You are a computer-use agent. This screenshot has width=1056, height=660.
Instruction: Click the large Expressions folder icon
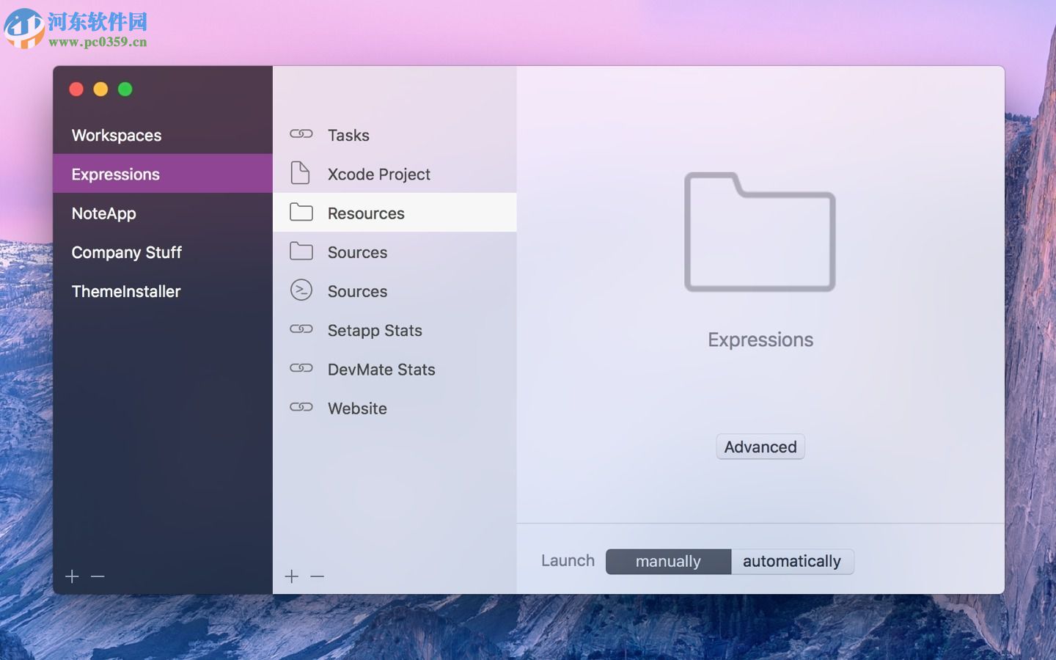(760, 232)
